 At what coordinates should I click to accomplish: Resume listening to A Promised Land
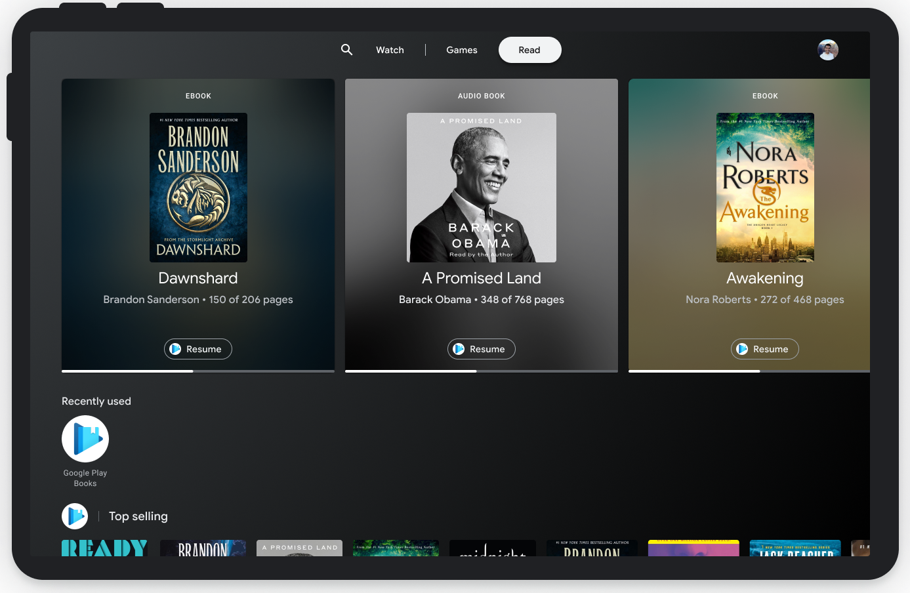tap(482, 349)
